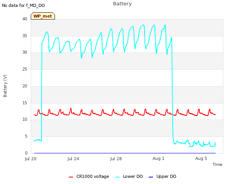Image resolution: width=246 pixels, height=184 pixels.
Task: Click the Aug 5 x-axis tick label
Action: tap(201, 158)
